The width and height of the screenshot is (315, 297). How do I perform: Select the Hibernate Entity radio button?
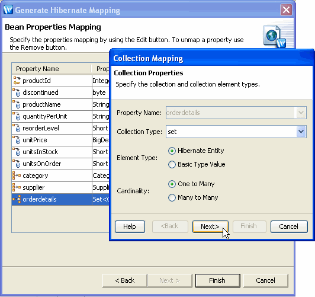(x=172, y=151)
